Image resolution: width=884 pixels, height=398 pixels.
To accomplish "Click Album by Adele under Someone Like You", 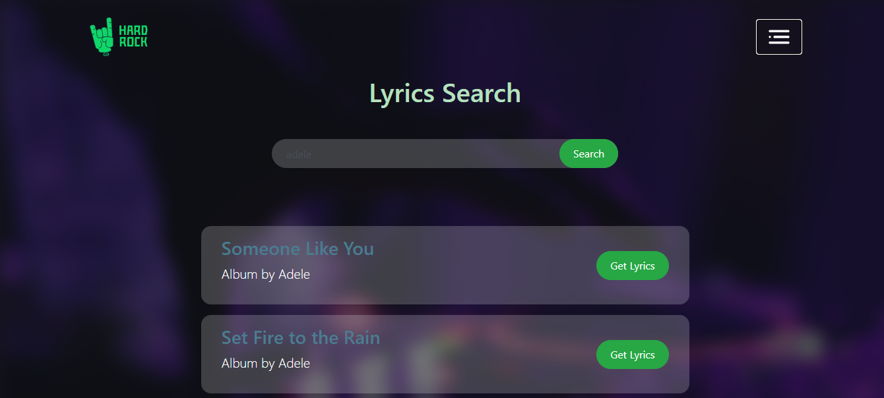I will (x=266, y=274).
